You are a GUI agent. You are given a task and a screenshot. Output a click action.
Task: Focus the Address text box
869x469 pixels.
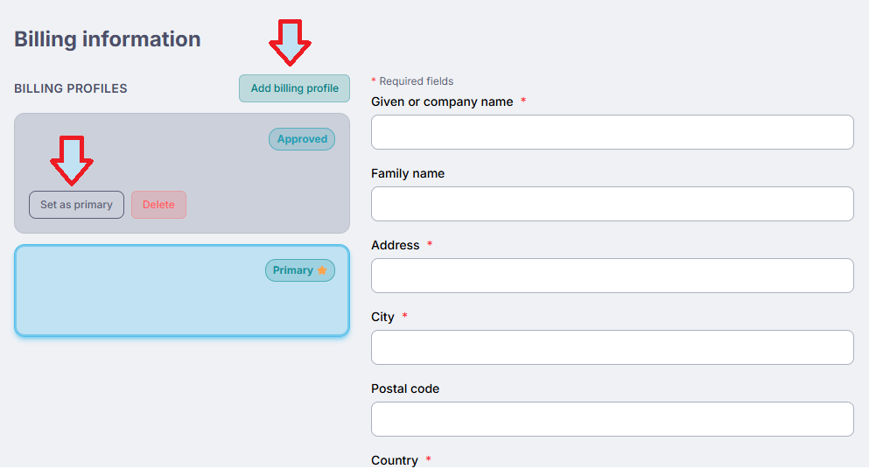(x=612, y=276)
